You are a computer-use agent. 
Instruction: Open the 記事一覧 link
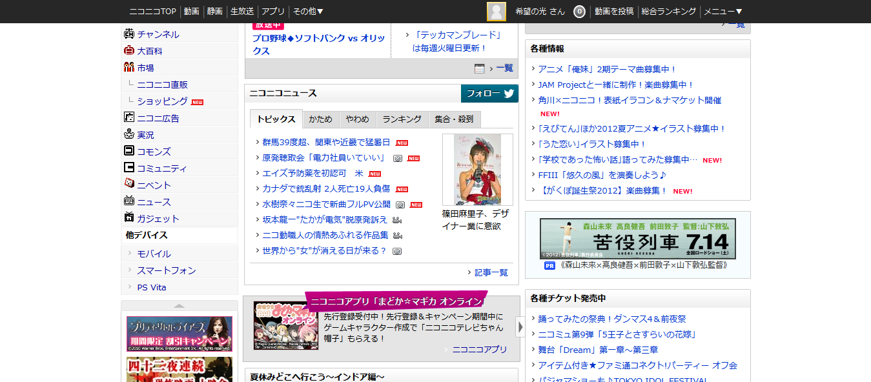tap(491, 272)
